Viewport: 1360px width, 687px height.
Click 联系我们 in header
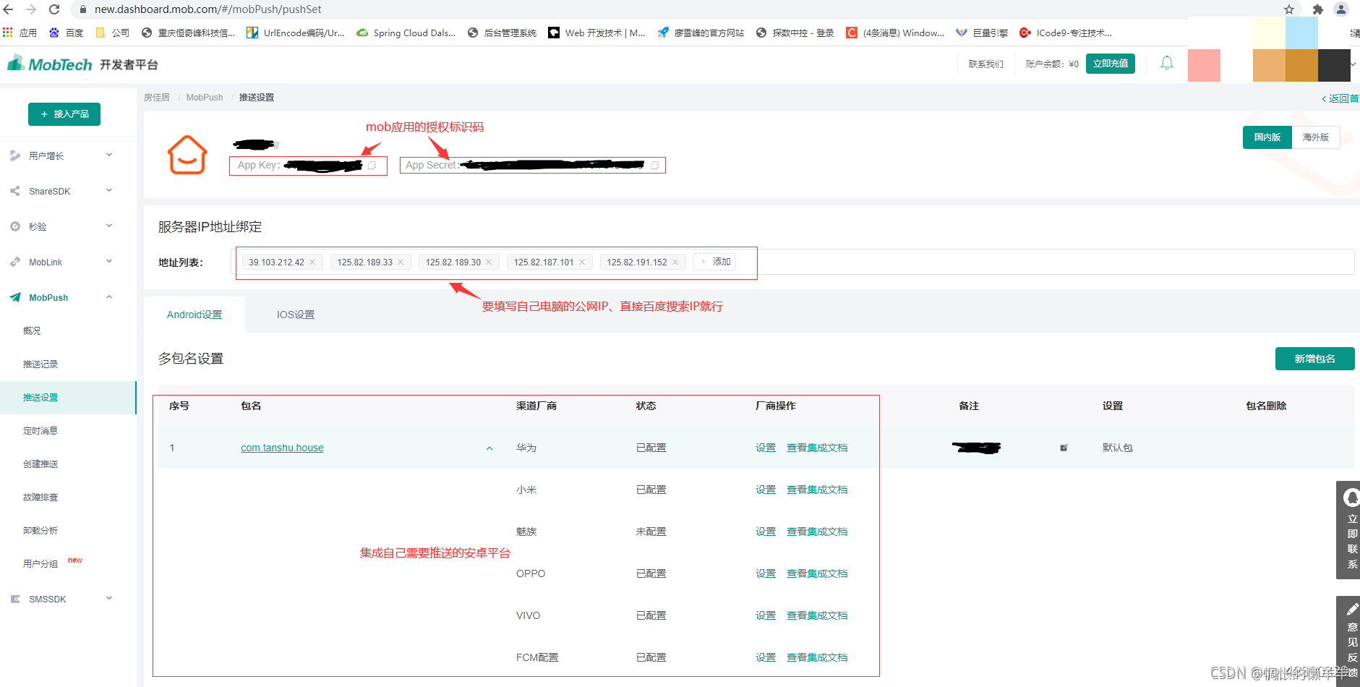[986, 64]
